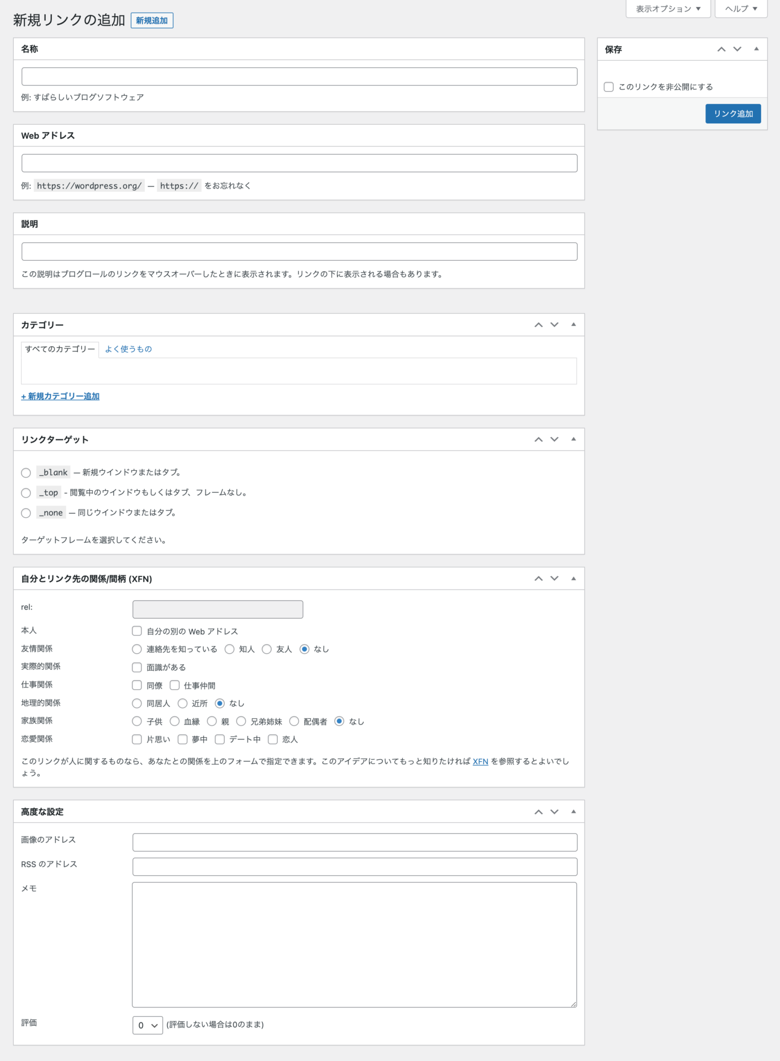
Task: Check このリンクを非公開にする checkbox
Action: point(609,87)
